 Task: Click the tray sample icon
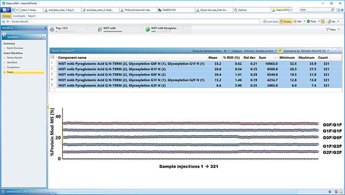pyautogui.click(x=52, y=30)
